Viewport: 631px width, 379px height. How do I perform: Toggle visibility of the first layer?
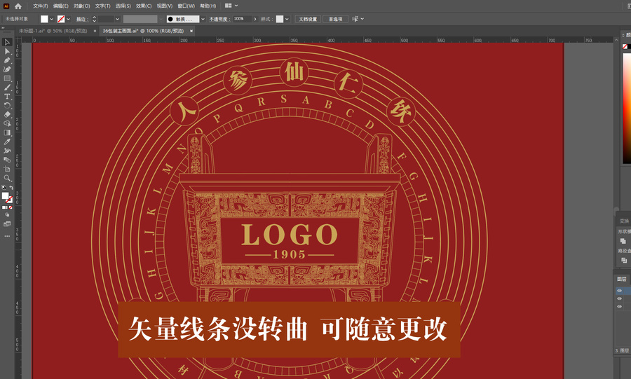pos(619,291)
